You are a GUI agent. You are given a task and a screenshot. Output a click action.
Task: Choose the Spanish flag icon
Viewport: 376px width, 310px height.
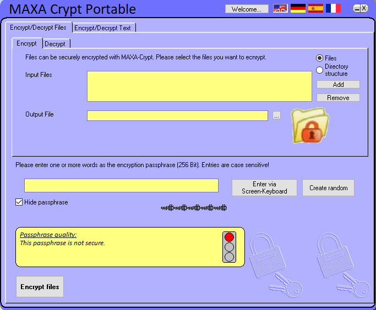click(x=315, y=8)
